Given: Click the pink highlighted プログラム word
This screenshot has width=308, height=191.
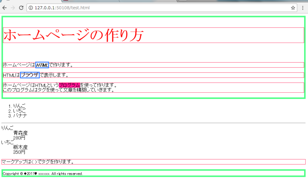Looking at the screenshot, I should coord(69,85).
